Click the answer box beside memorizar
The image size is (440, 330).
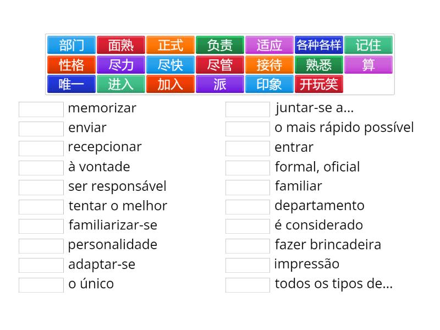(41, 109)
